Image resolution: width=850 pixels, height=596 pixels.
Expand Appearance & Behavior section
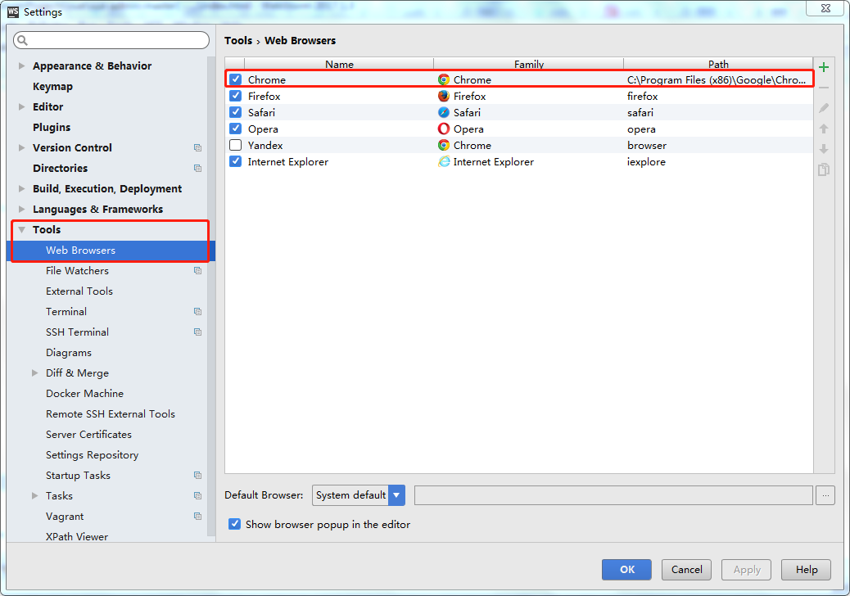click(x=21, y=65)
